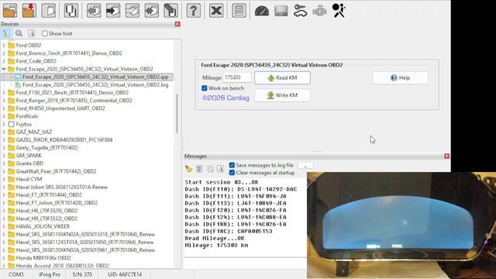Click the magnifier search icon in Devices
496x279 pixels.
coord(19,33)
